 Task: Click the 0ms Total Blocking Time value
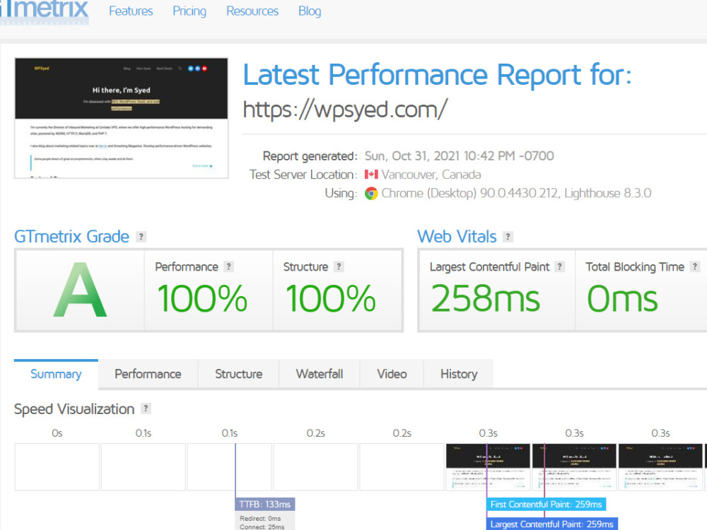(622, 298)
